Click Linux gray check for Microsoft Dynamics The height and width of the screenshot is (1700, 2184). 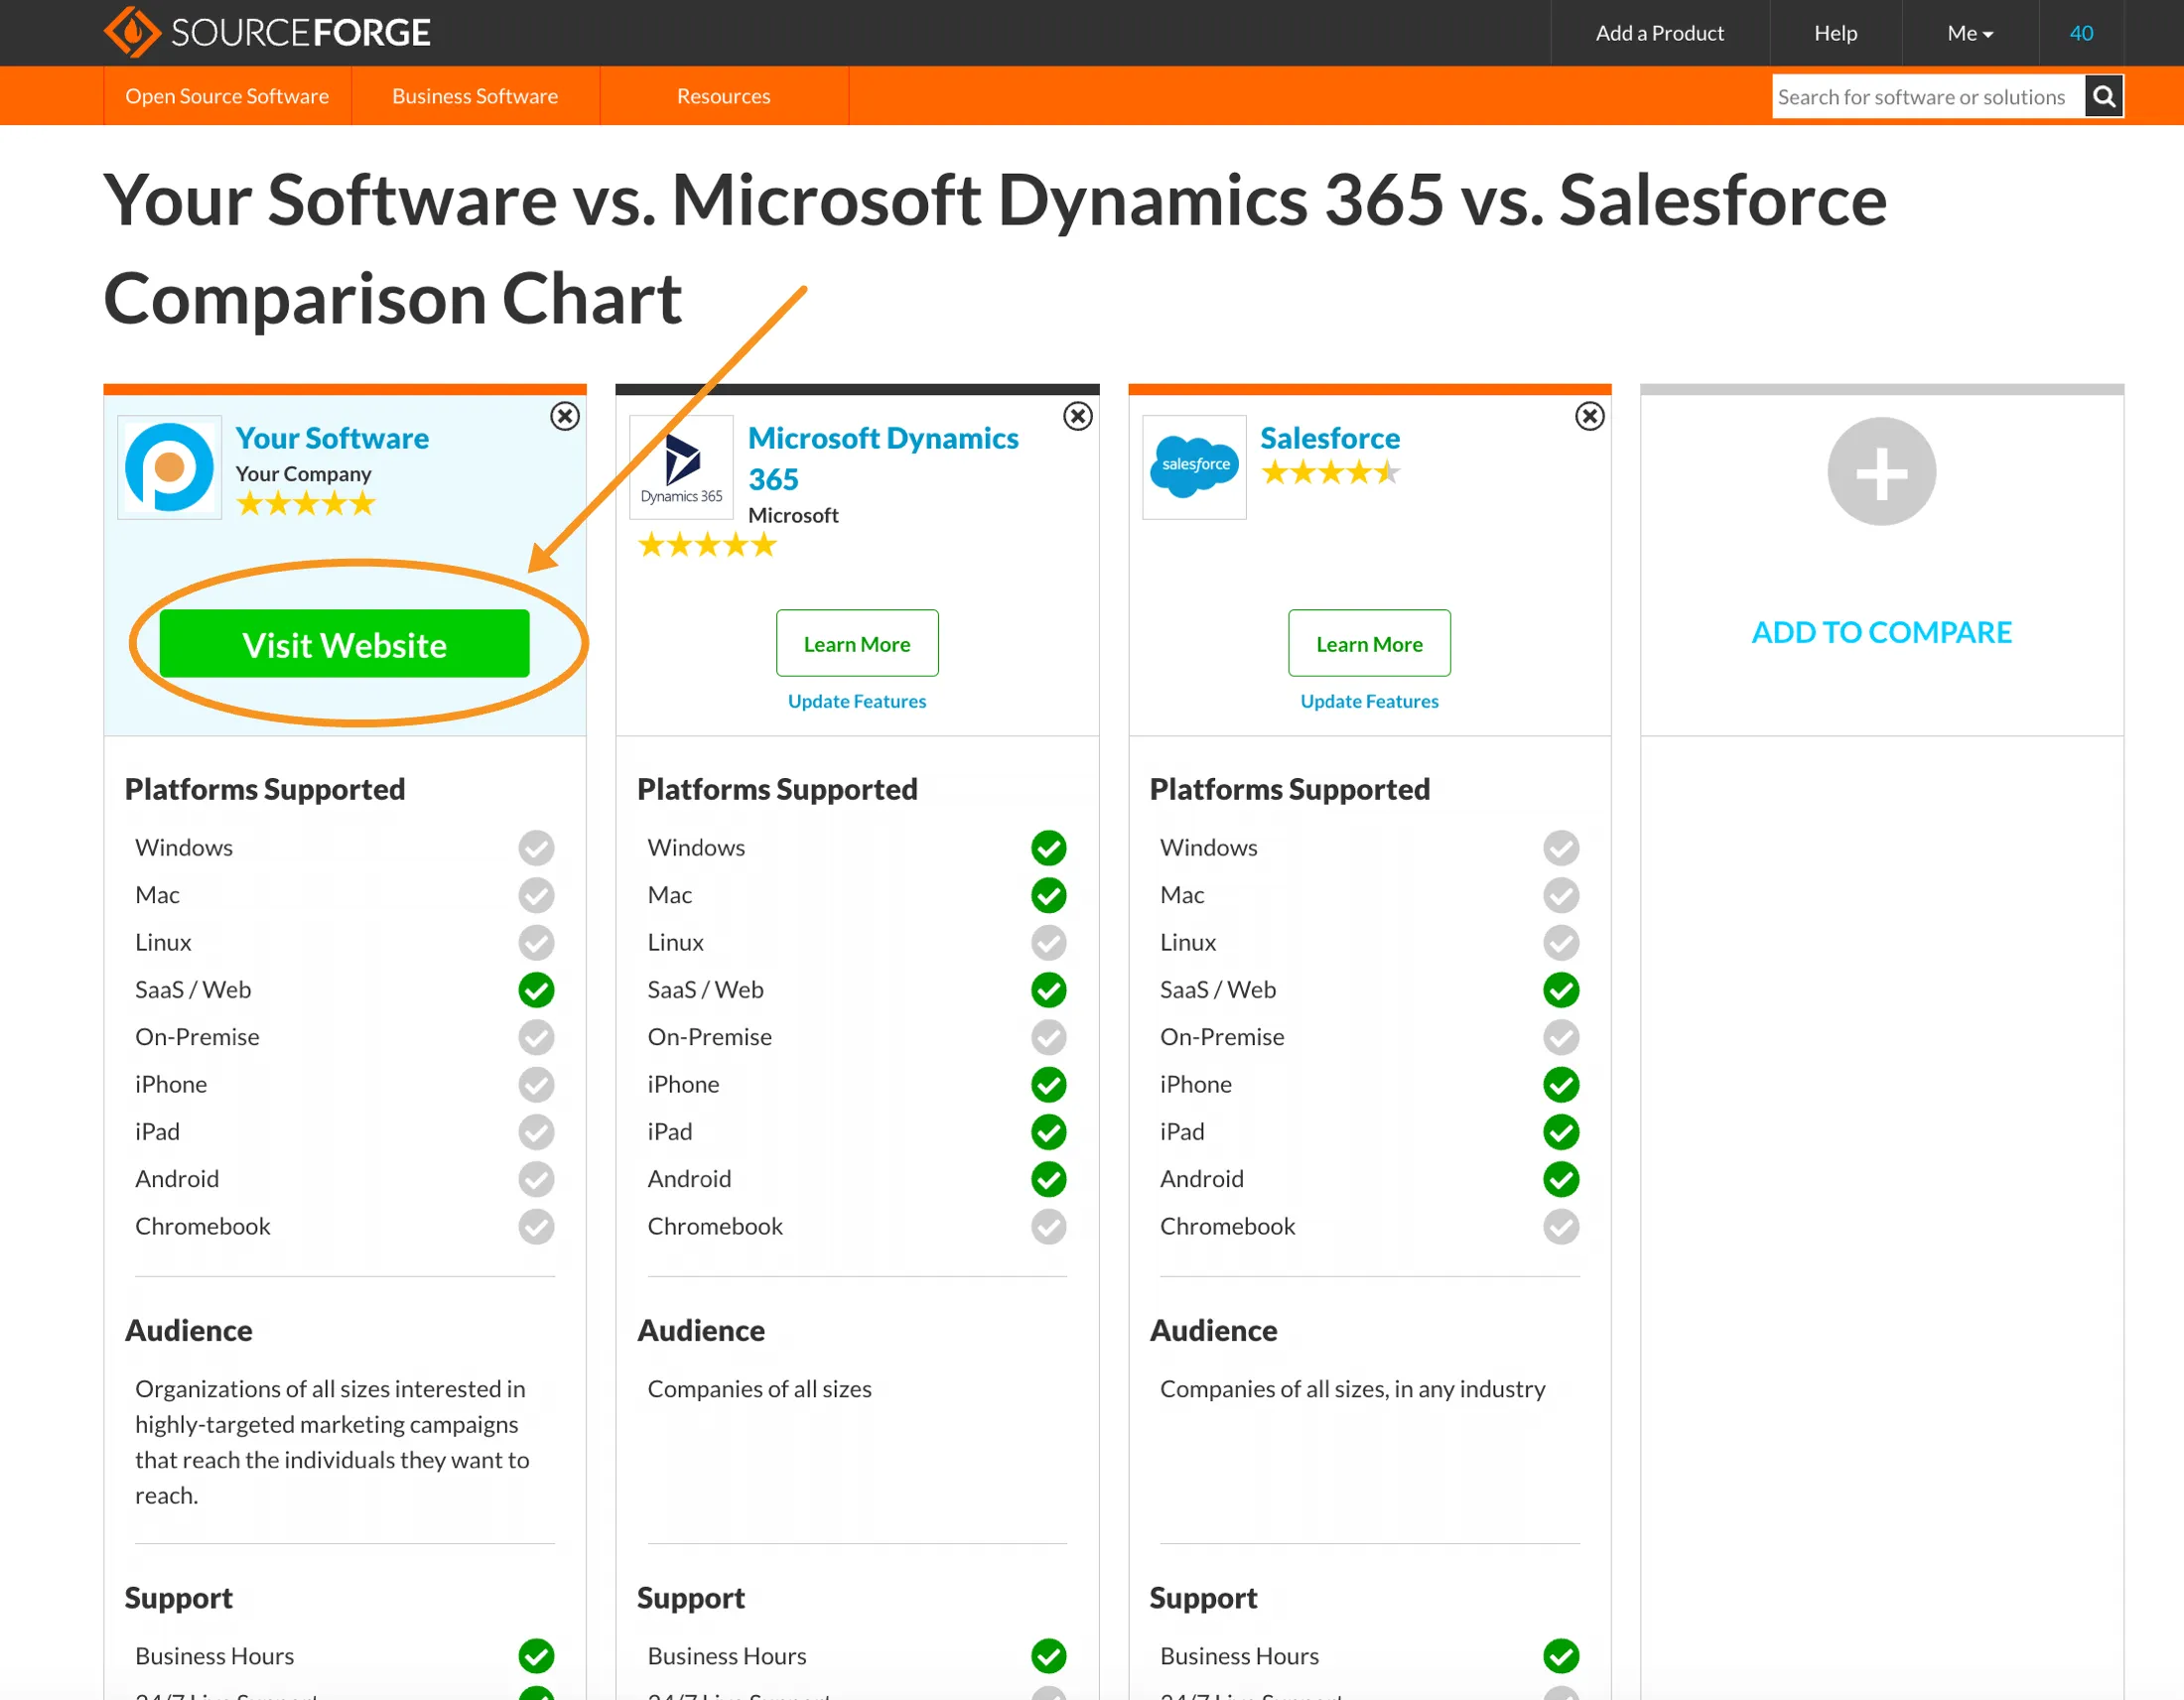(x=1048, y=943)
